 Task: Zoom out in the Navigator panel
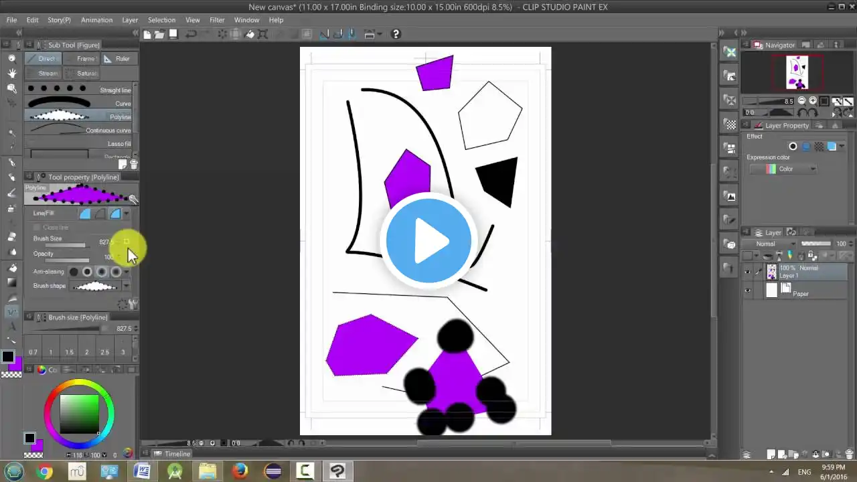[x=802, y=101]
